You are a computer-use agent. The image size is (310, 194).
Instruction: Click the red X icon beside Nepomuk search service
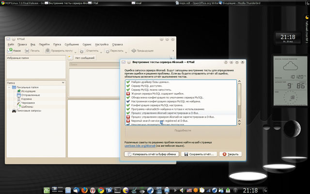tap(128, 121)
